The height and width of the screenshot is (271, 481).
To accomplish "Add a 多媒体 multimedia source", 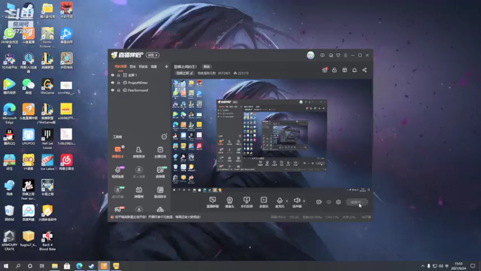I will click(263, 202).
